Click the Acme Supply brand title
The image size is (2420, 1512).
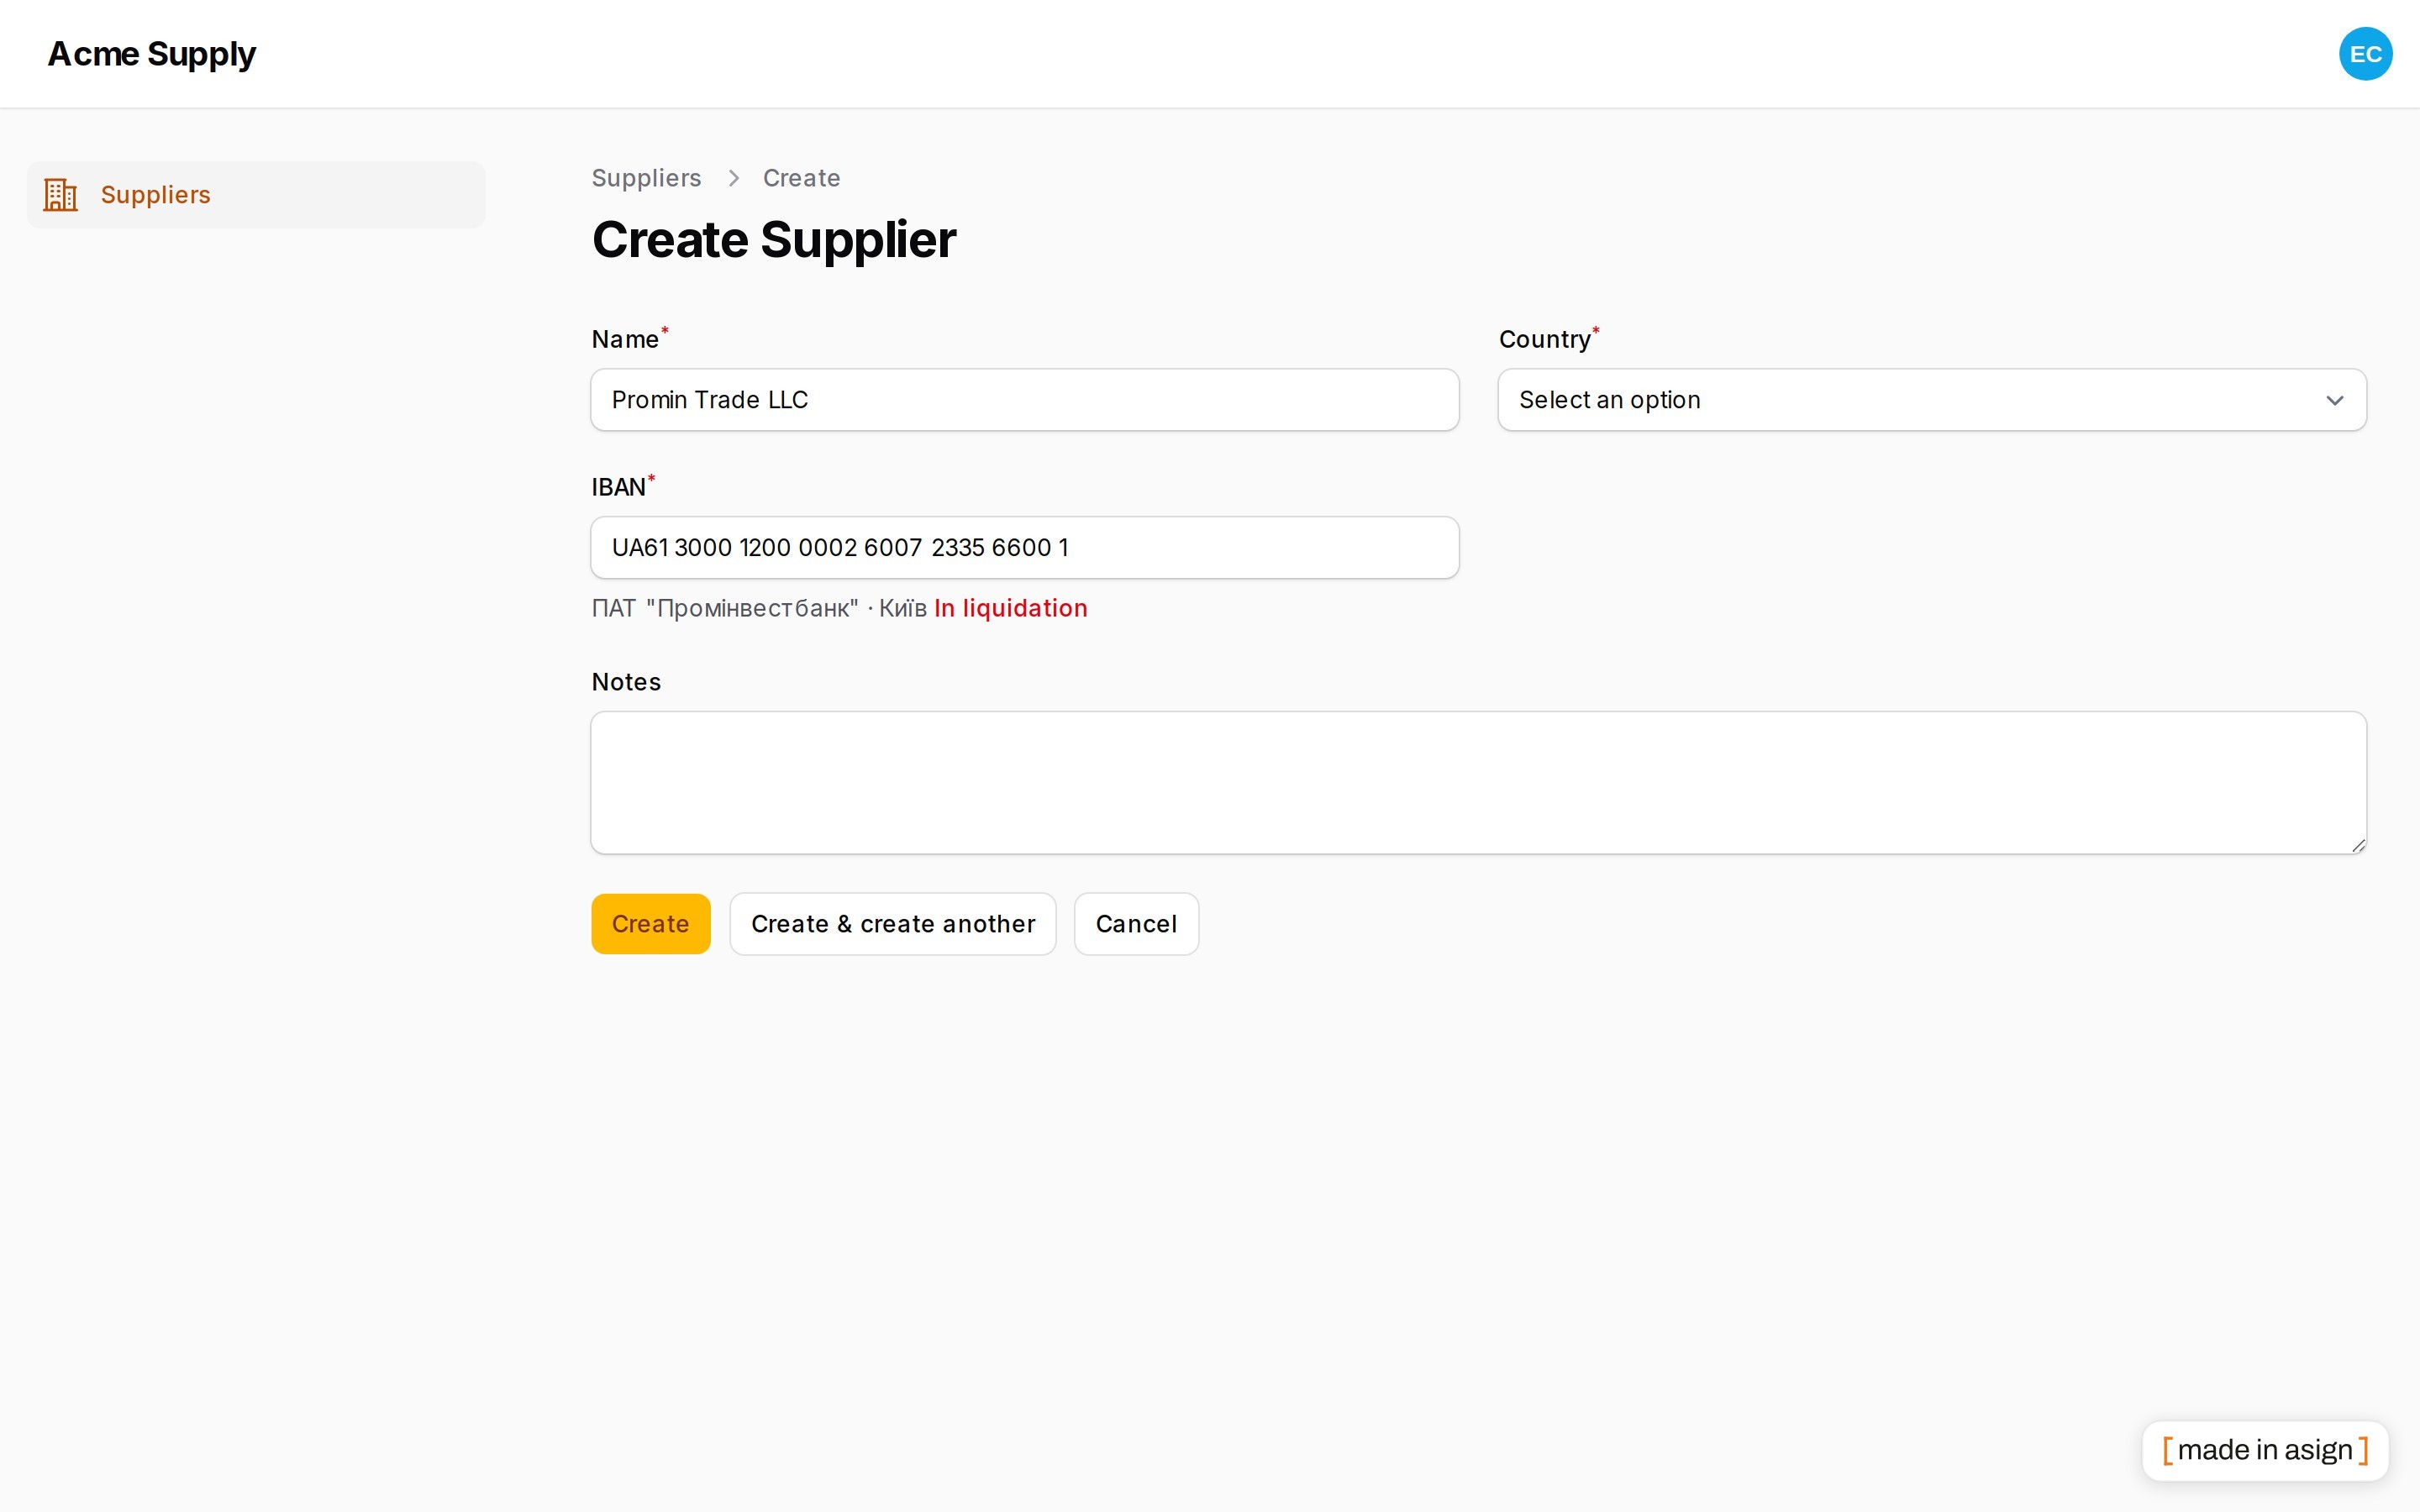[152, 54]
